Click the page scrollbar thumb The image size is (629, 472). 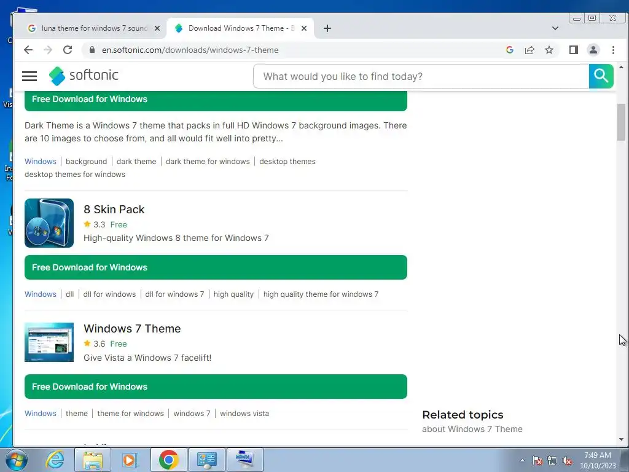[621, 122]
